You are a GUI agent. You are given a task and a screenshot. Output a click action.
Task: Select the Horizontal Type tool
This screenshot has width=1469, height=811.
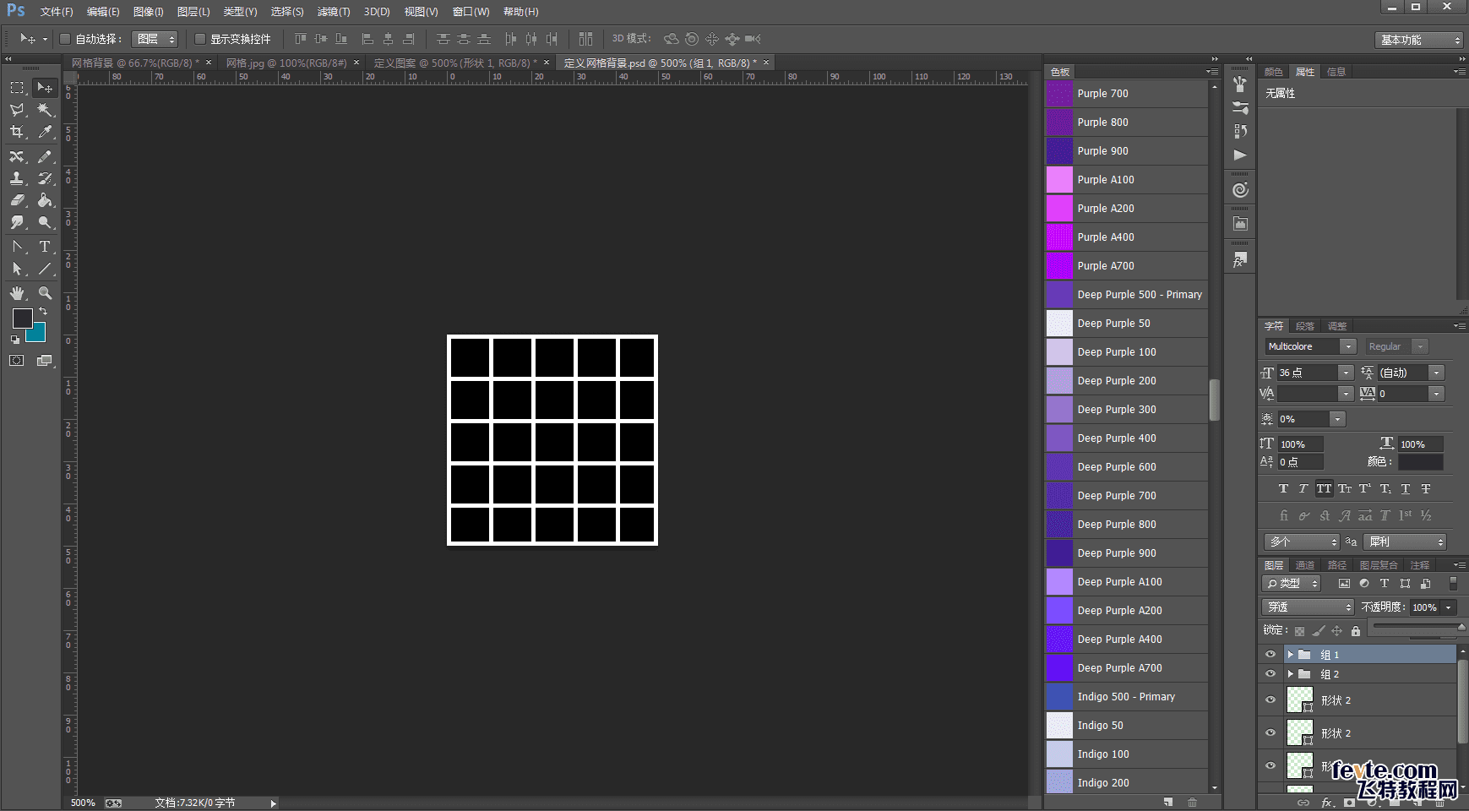[46, 247]
